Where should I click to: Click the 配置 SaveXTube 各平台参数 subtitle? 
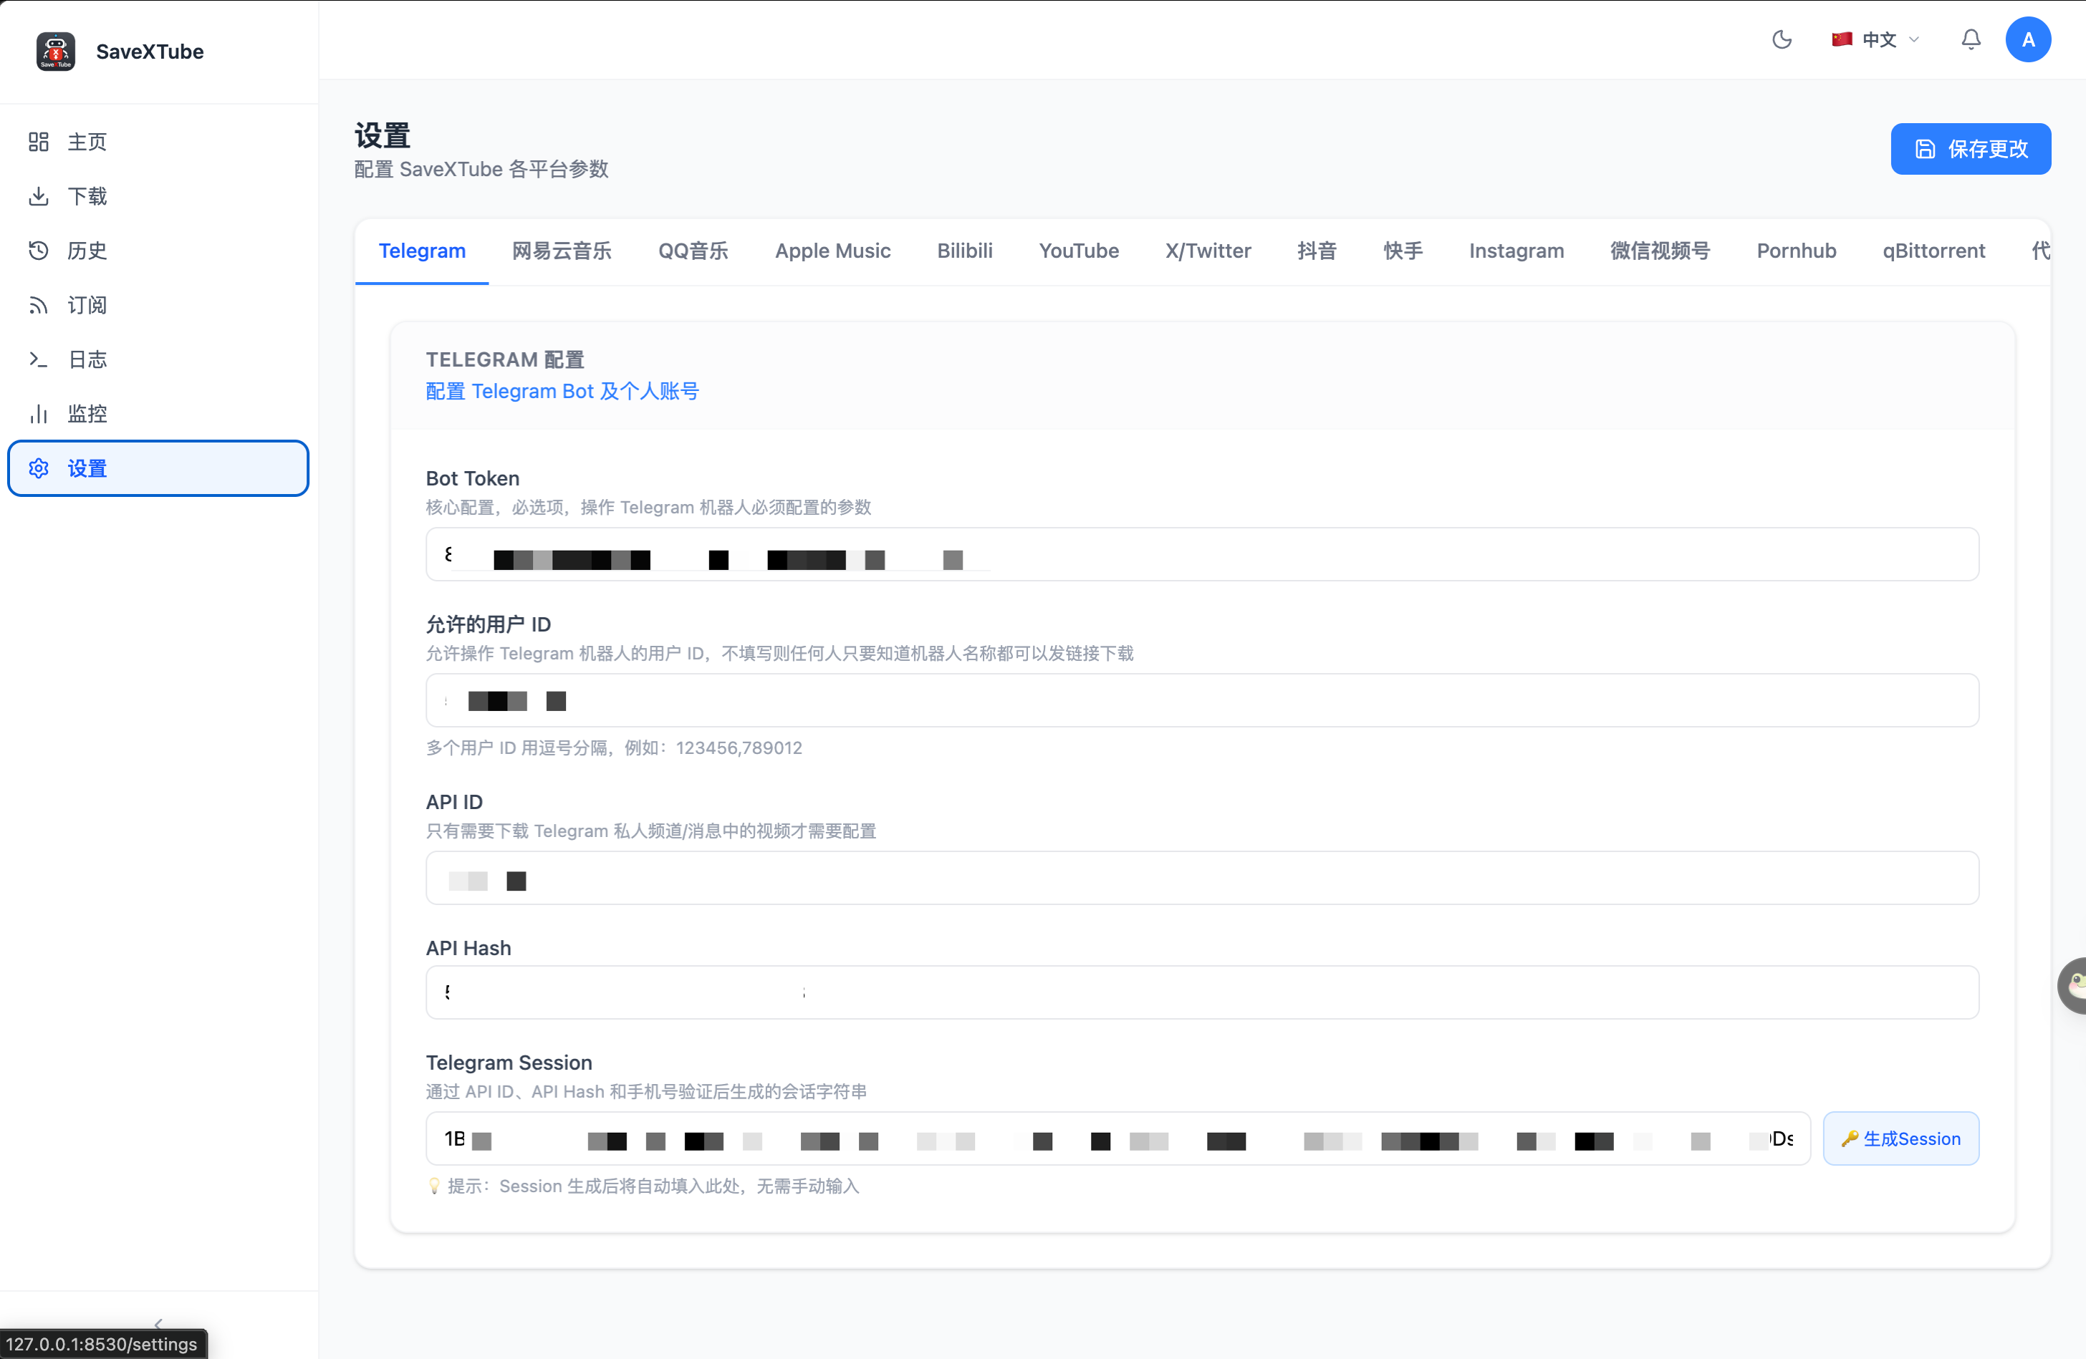[x=481, y=169]
